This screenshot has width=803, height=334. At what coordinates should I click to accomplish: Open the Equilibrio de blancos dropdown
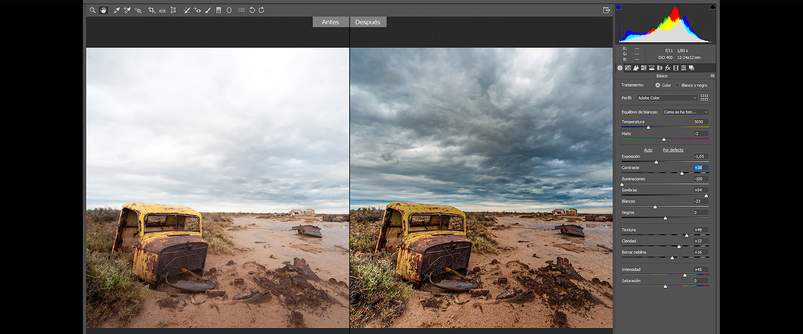pyautogui.click(x=686, y=112)
